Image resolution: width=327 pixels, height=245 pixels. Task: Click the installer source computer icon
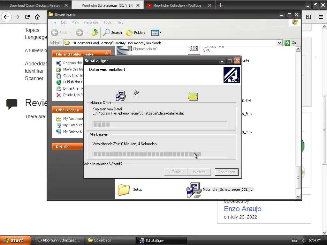pos(121,96)
